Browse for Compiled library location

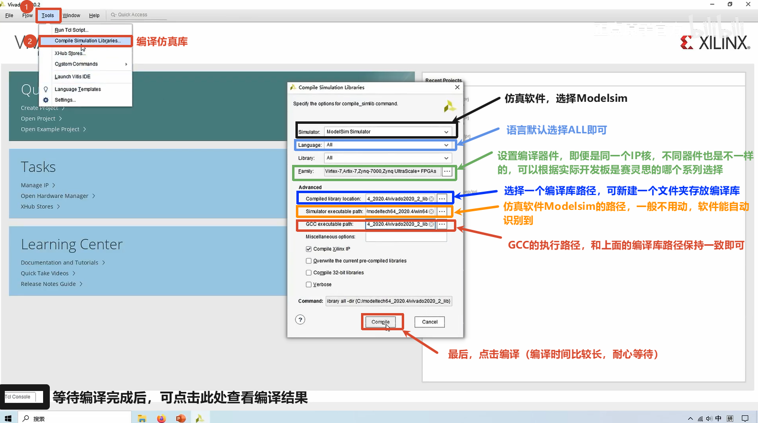[442, 199]
